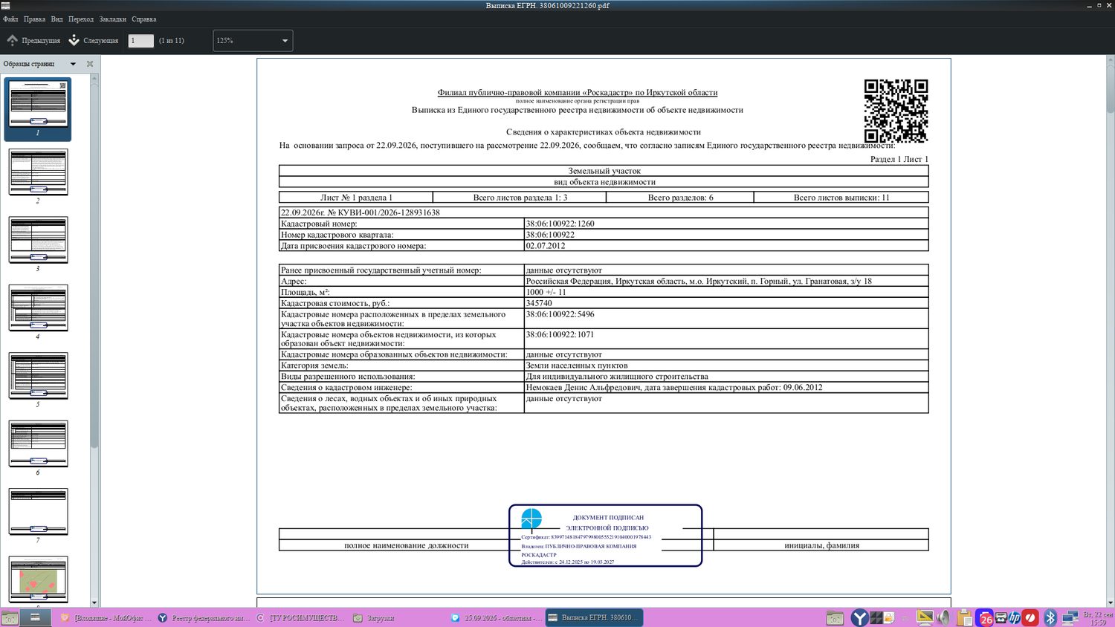This screenshot has height=627, width=1115.
Task: Click the page number input field
Action: [x=140, y=41]
